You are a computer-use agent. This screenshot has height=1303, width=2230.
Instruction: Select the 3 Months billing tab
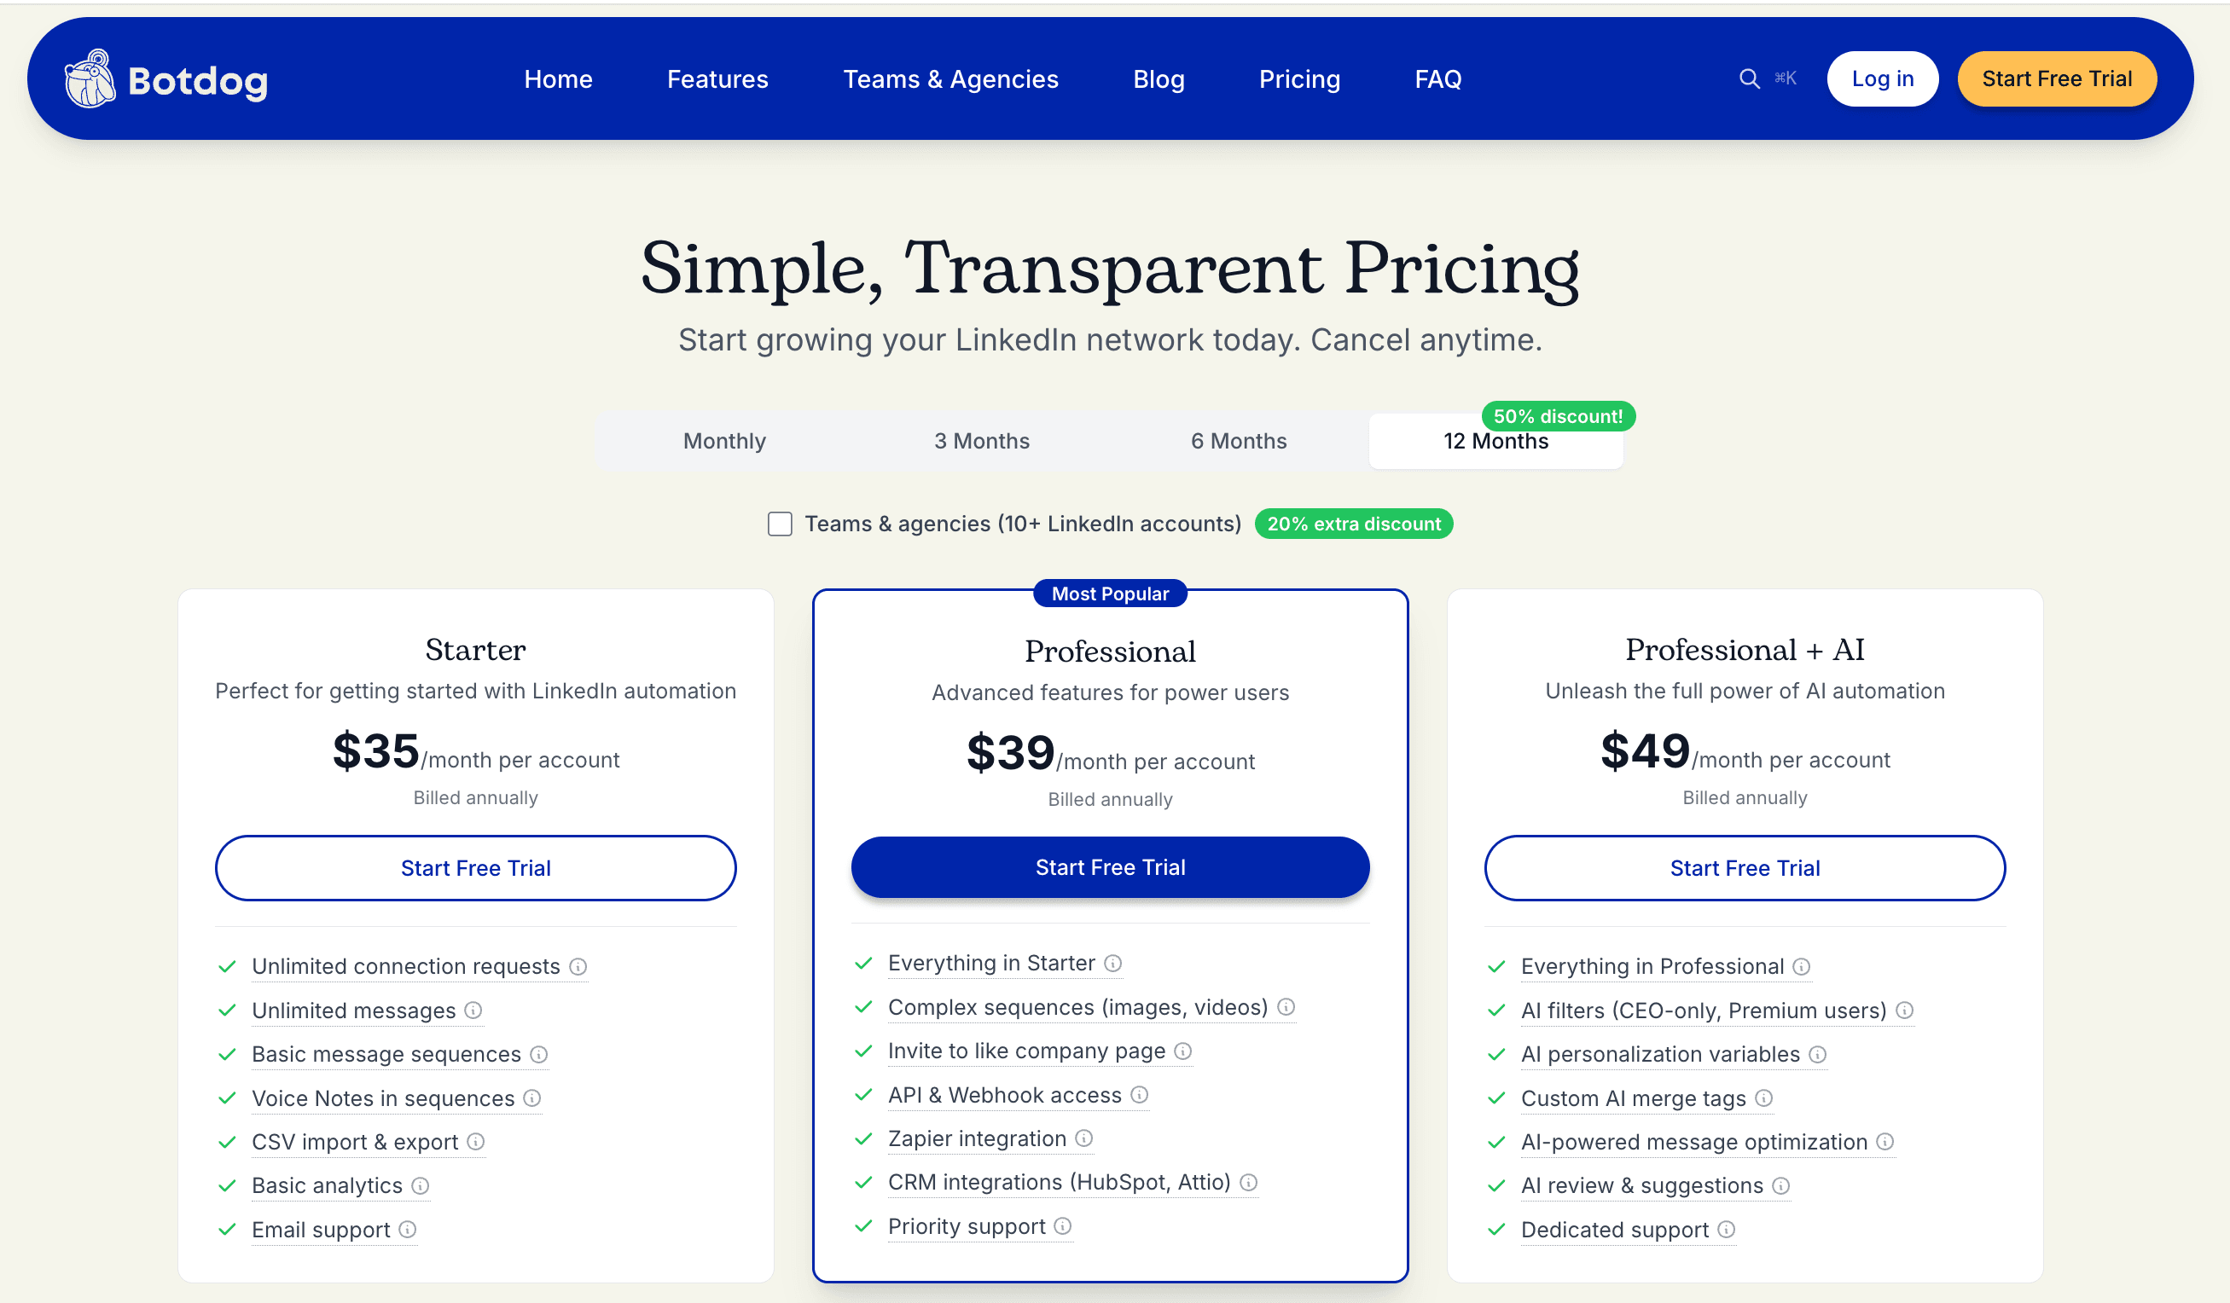[x=981, y=441]
